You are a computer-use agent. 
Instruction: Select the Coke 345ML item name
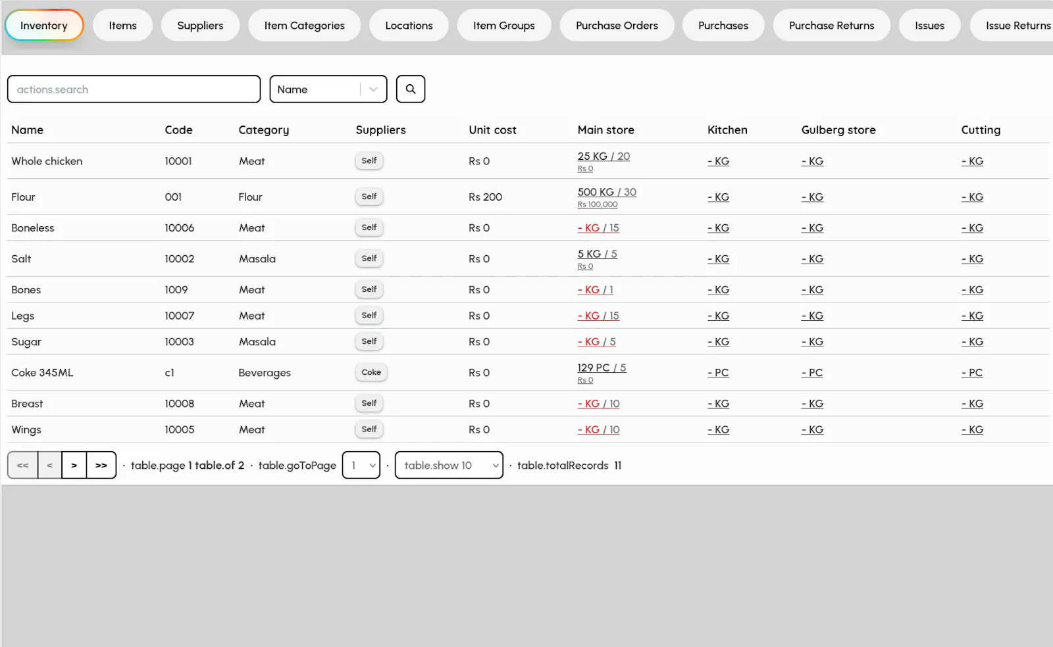(42, 373)
